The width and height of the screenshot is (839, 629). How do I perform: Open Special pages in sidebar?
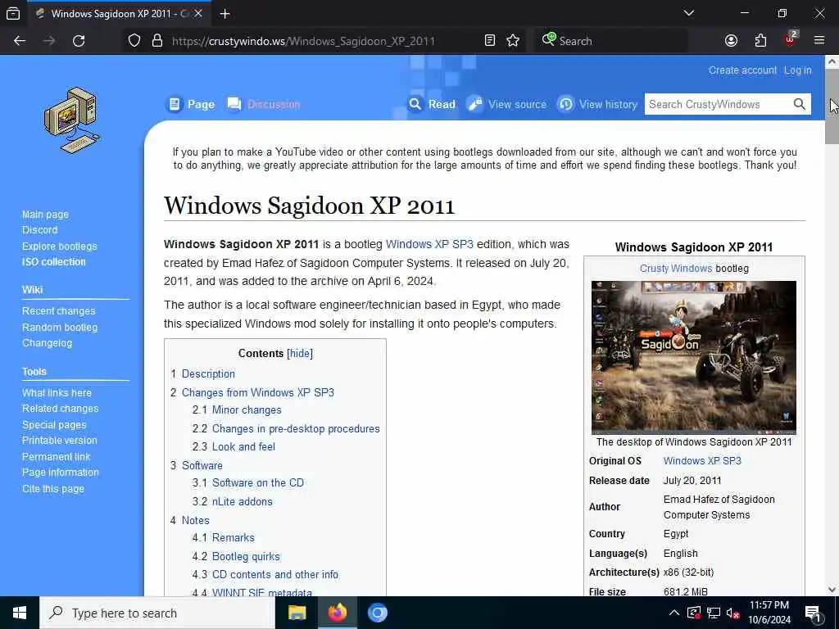point(54,425)
